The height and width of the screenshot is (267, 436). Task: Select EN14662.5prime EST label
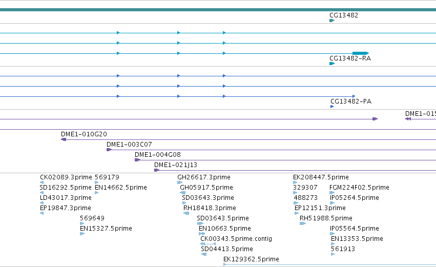121,188
